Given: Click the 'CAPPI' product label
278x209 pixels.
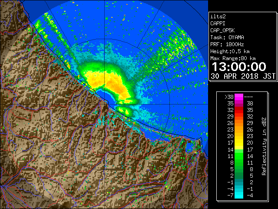Looking at the screenshot, I should point(218,24).
